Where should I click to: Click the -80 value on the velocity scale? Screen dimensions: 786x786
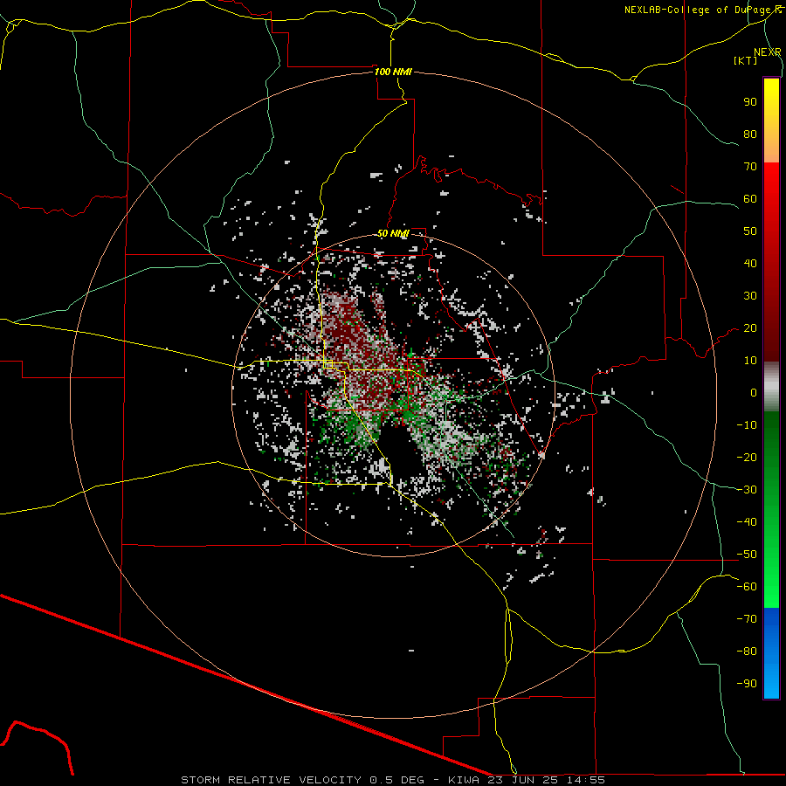747,652
